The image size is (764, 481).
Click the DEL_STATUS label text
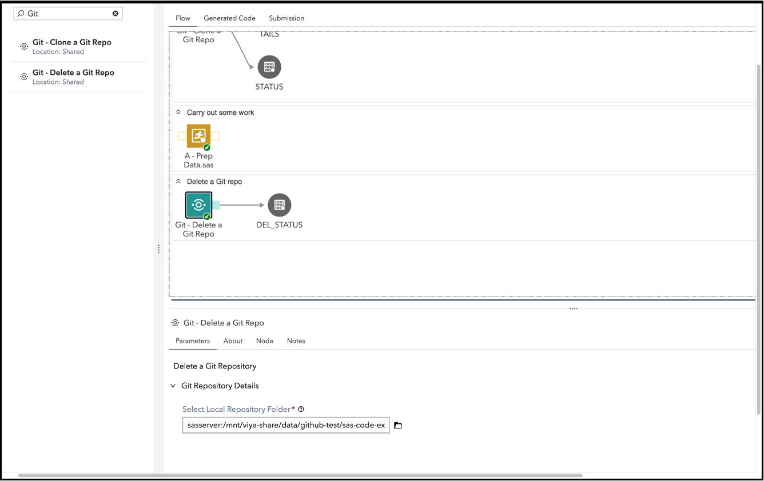pyautogui.click(x=279, y=225)
